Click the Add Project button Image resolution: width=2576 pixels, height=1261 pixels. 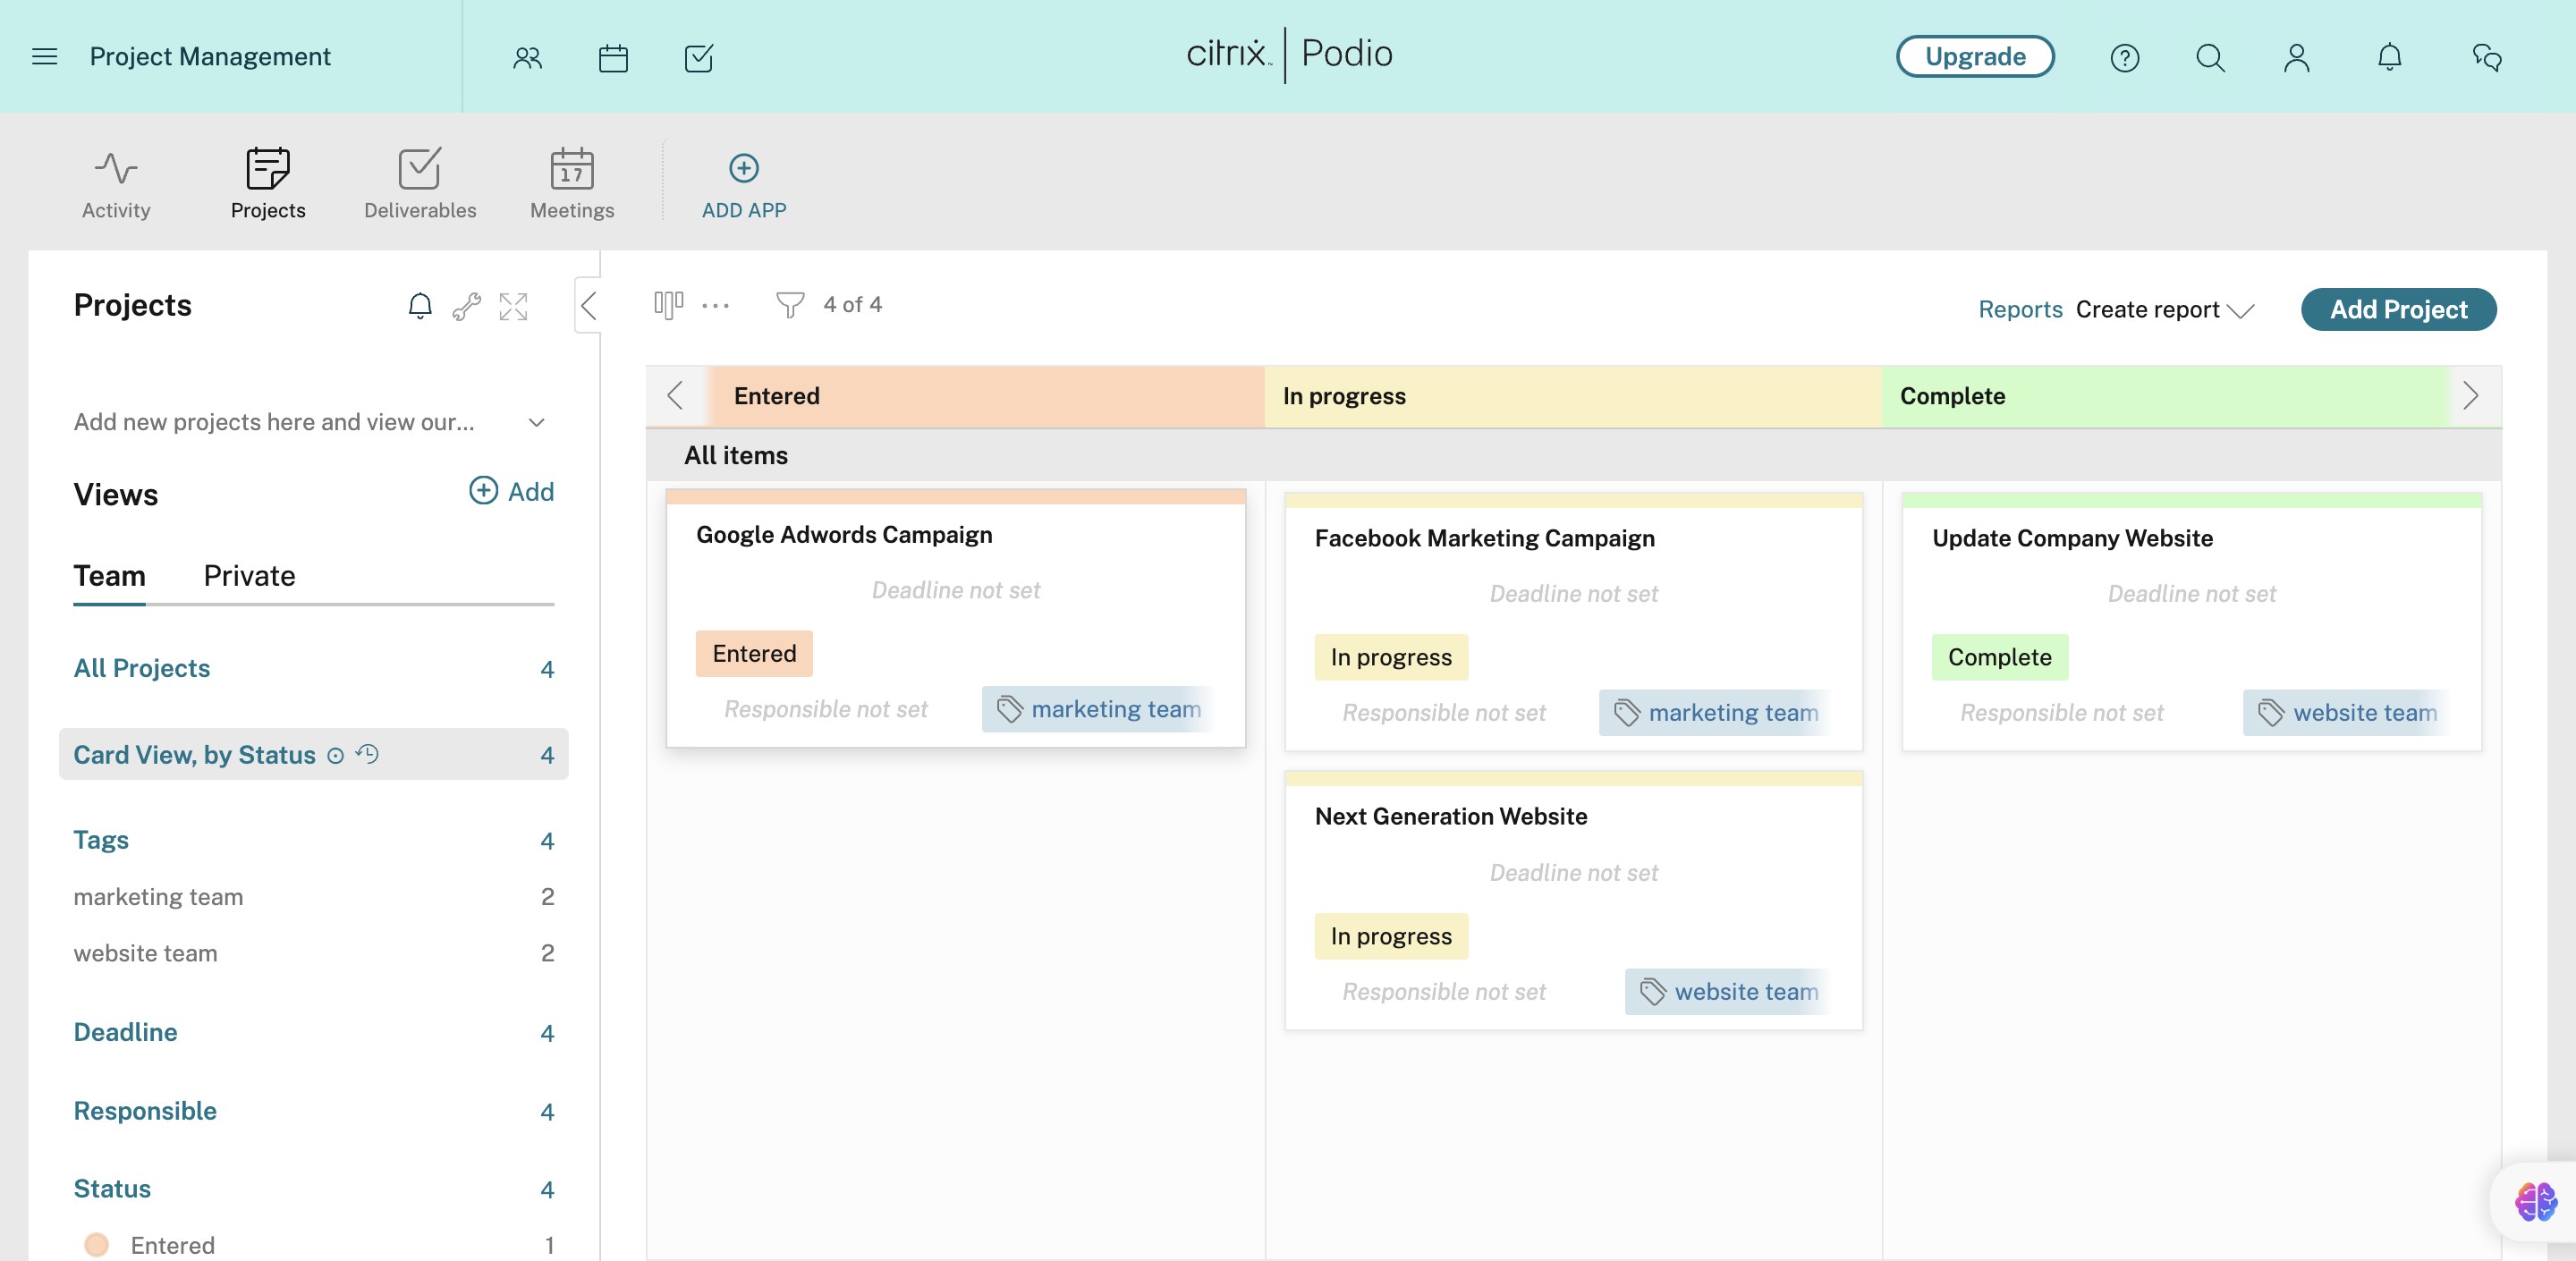pos(2397,310)
